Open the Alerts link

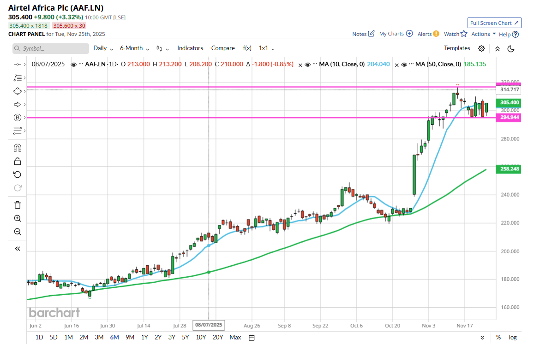(428, 34)
